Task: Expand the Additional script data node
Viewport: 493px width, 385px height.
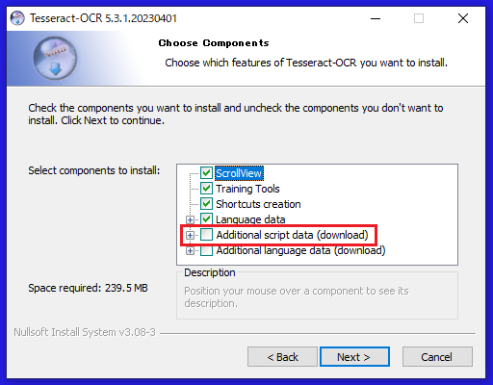Action: coord(190,235)
